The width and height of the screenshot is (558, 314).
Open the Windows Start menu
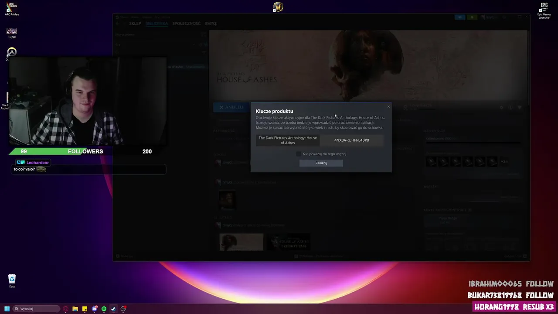tap(7, 309)
